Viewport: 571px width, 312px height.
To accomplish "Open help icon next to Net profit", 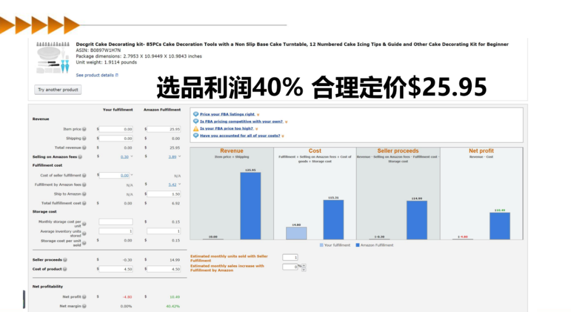I will (84, 297).
